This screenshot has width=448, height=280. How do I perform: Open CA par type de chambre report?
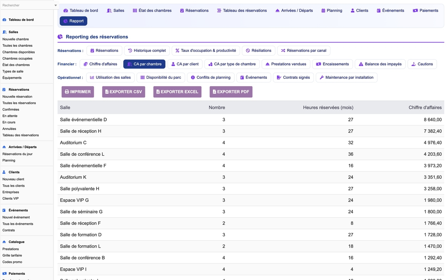[232, 64]
